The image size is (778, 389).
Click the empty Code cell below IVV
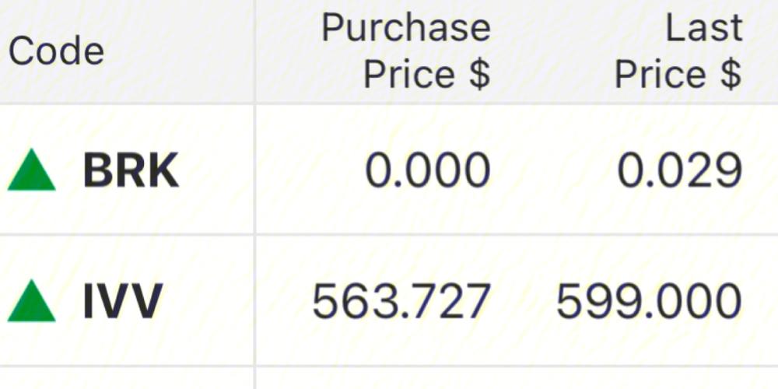pos(127,379)
